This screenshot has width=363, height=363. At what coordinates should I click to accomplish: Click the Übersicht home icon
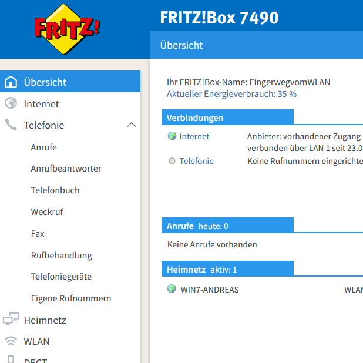point(11,82)
